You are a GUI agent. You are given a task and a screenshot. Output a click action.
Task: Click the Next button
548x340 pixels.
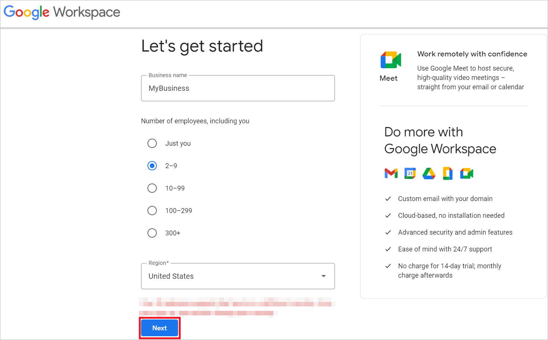coord(159,328)
